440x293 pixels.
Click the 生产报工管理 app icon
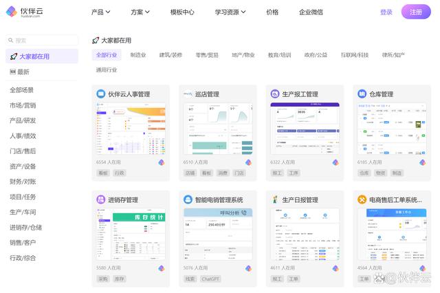click(x=275, y=94)
